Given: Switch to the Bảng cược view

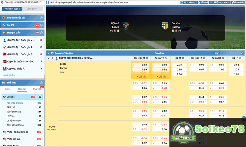Looking at the screenshot, I should [32, 9].
